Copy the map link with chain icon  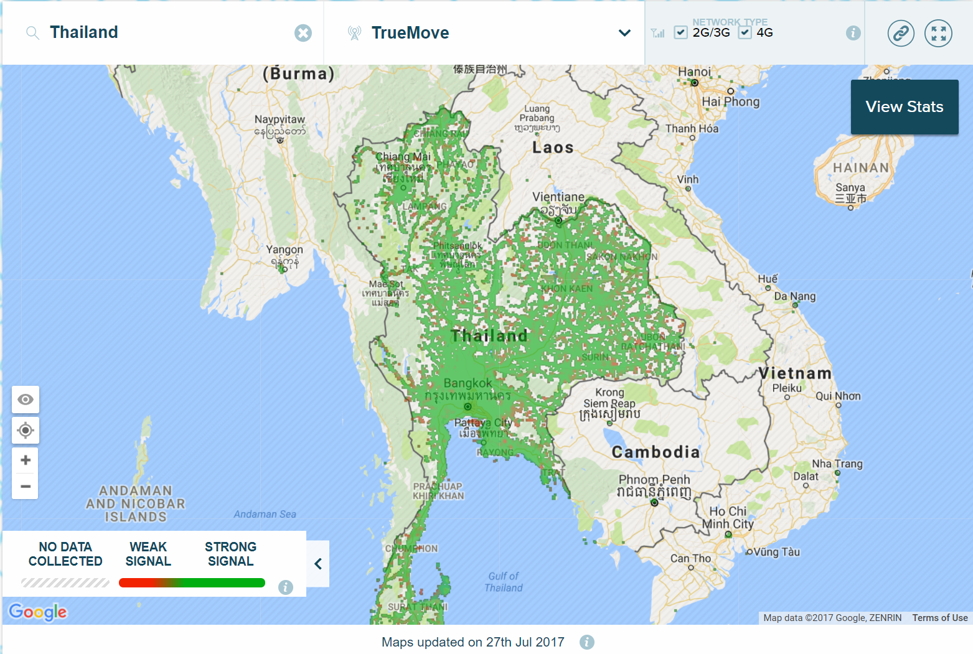tap(901, 33)
